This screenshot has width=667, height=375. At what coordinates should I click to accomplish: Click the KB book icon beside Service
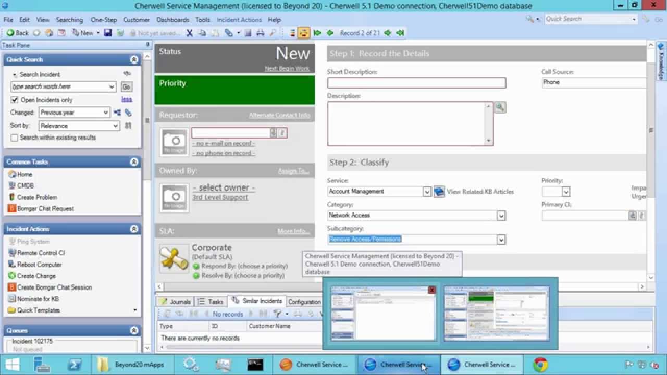click(439, 191)
